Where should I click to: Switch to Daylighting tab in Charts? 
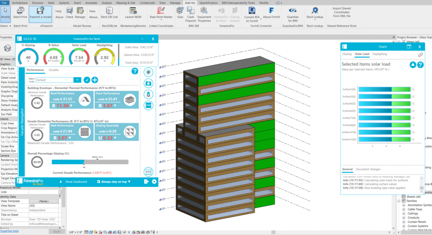click(x=379, y=54)
